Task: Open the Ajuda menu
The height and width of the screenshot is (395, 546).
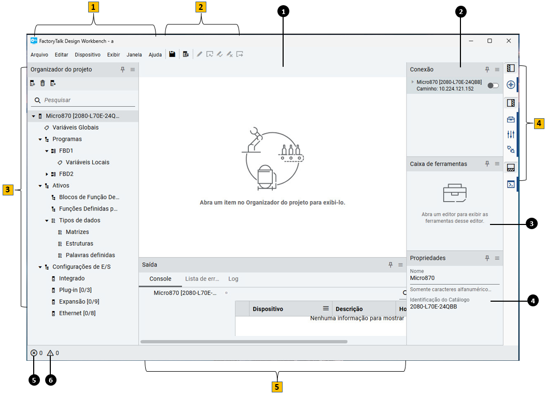Action: pos(156,54)
